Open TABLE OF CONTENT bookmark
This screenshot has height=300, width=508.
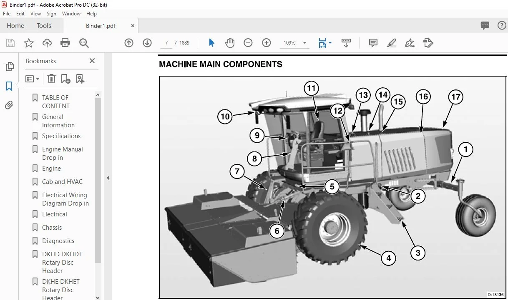click(x=56, y=102)
